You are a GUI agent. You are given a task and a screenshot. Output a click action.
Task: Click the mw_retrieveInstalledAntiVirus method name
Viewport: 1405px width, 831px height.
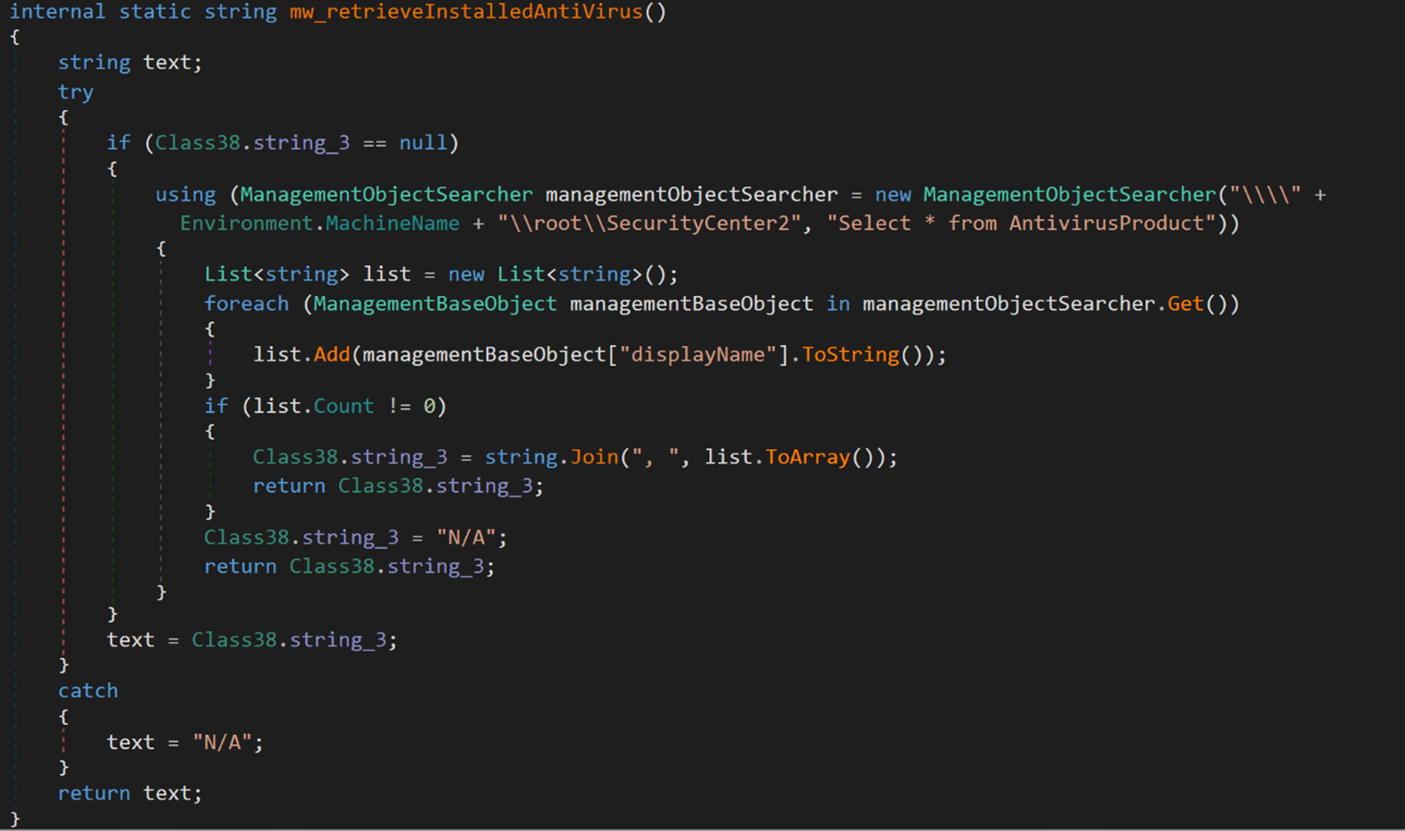[x=466, y=12]
